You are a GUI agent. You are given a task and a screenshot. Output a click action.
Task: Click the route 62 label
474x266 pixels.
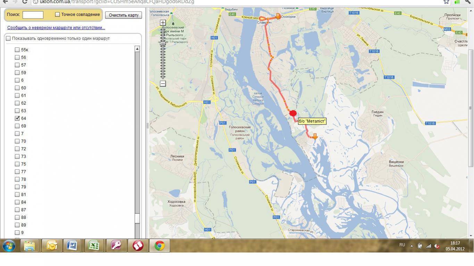click(24, 103)
